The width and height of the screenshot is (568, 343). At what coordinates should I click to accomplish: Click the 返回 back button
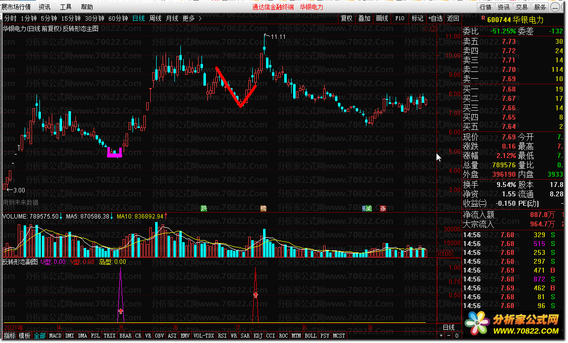click(453, 18)
